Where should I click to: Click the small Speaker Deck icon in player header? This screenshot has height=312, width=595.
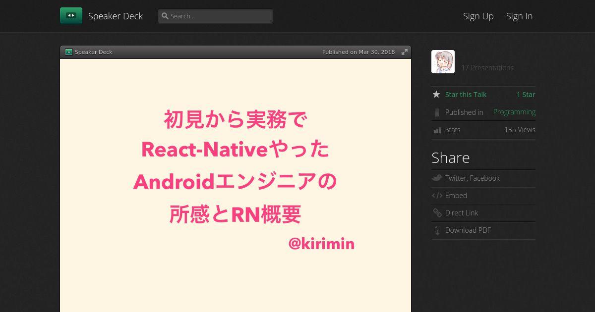pyautogui.click(x=69, y=52)
